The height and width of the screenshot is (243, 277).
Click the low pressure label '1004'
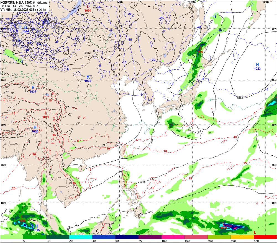88,11
